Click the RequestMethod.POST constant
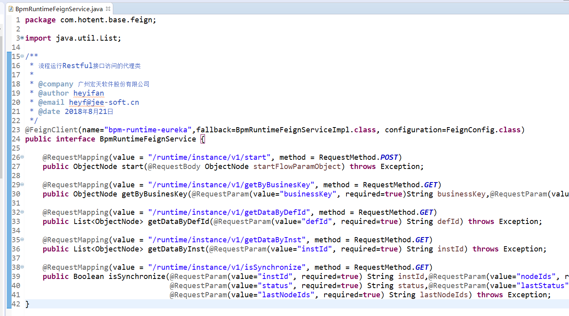 click(358, 157)
